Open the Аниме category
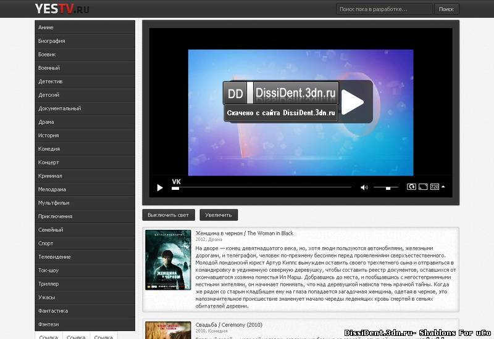The image size is (494, 339). (85, 27)
